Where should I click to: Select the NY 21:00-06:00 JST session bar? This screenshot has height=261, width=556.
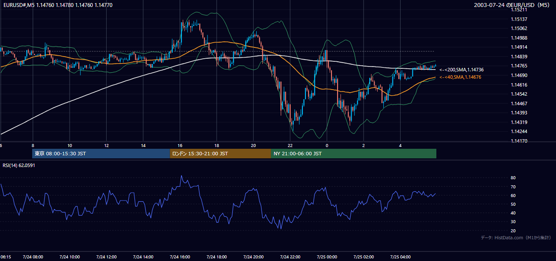pos(354,154)
